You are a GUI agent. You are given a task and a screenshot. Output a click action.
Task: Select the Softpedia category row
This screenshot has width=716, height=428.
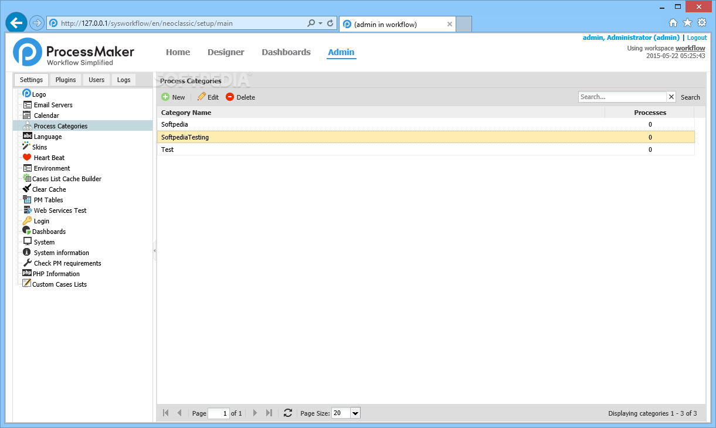[x=426, y=124]
